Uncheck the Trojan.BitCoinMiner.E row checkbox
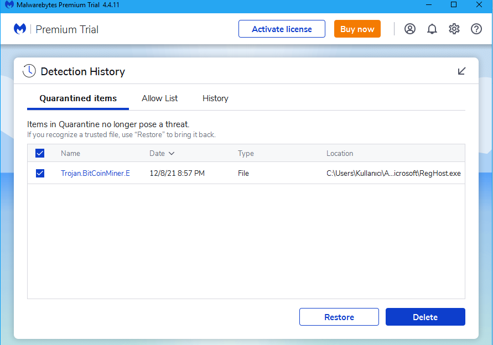 click(x=40, y=173)
